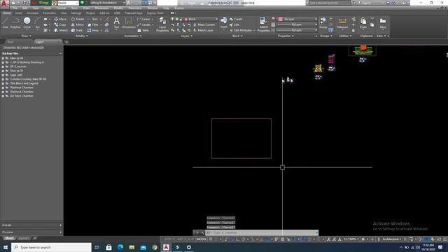Click the Rotate tool
This screenshot has height=252, width=448.
[x=78, y=19]
